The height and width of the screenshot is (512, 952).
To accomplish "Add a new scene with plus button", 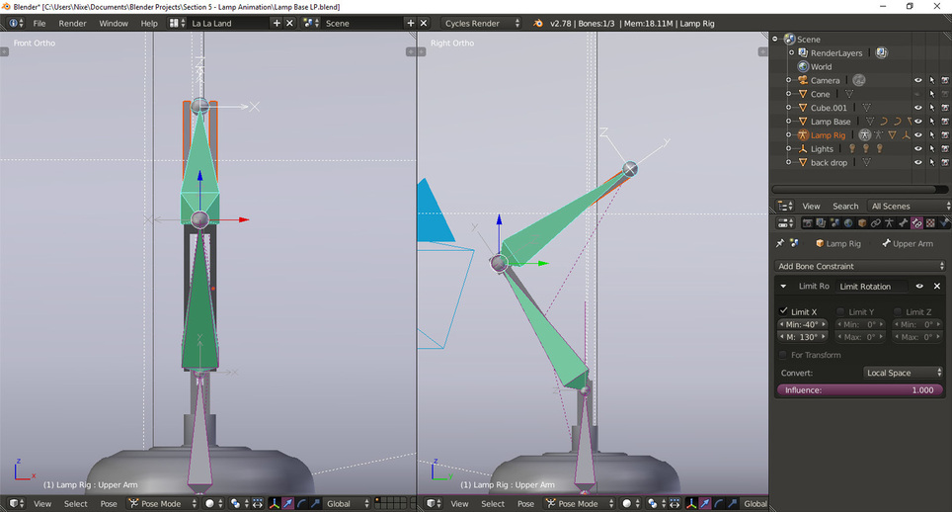I will (x=411, y=23).
